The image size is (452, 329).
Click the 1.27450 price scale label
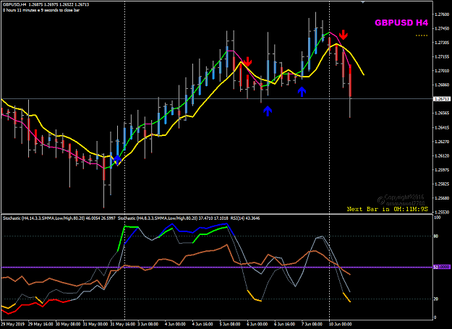pyautogui.click(x=442, y=28)
